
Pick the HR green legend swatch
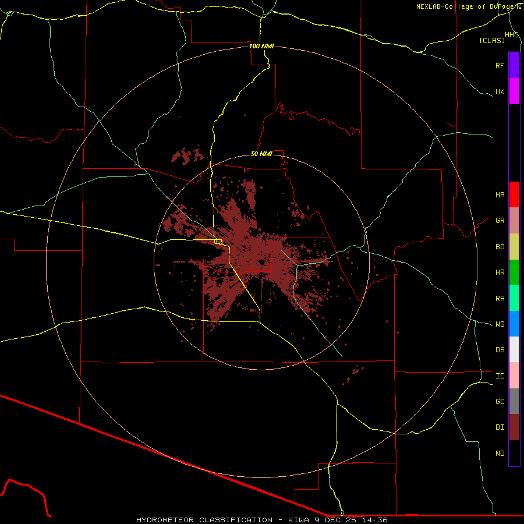pyautogui.click(x=514, y=272)
